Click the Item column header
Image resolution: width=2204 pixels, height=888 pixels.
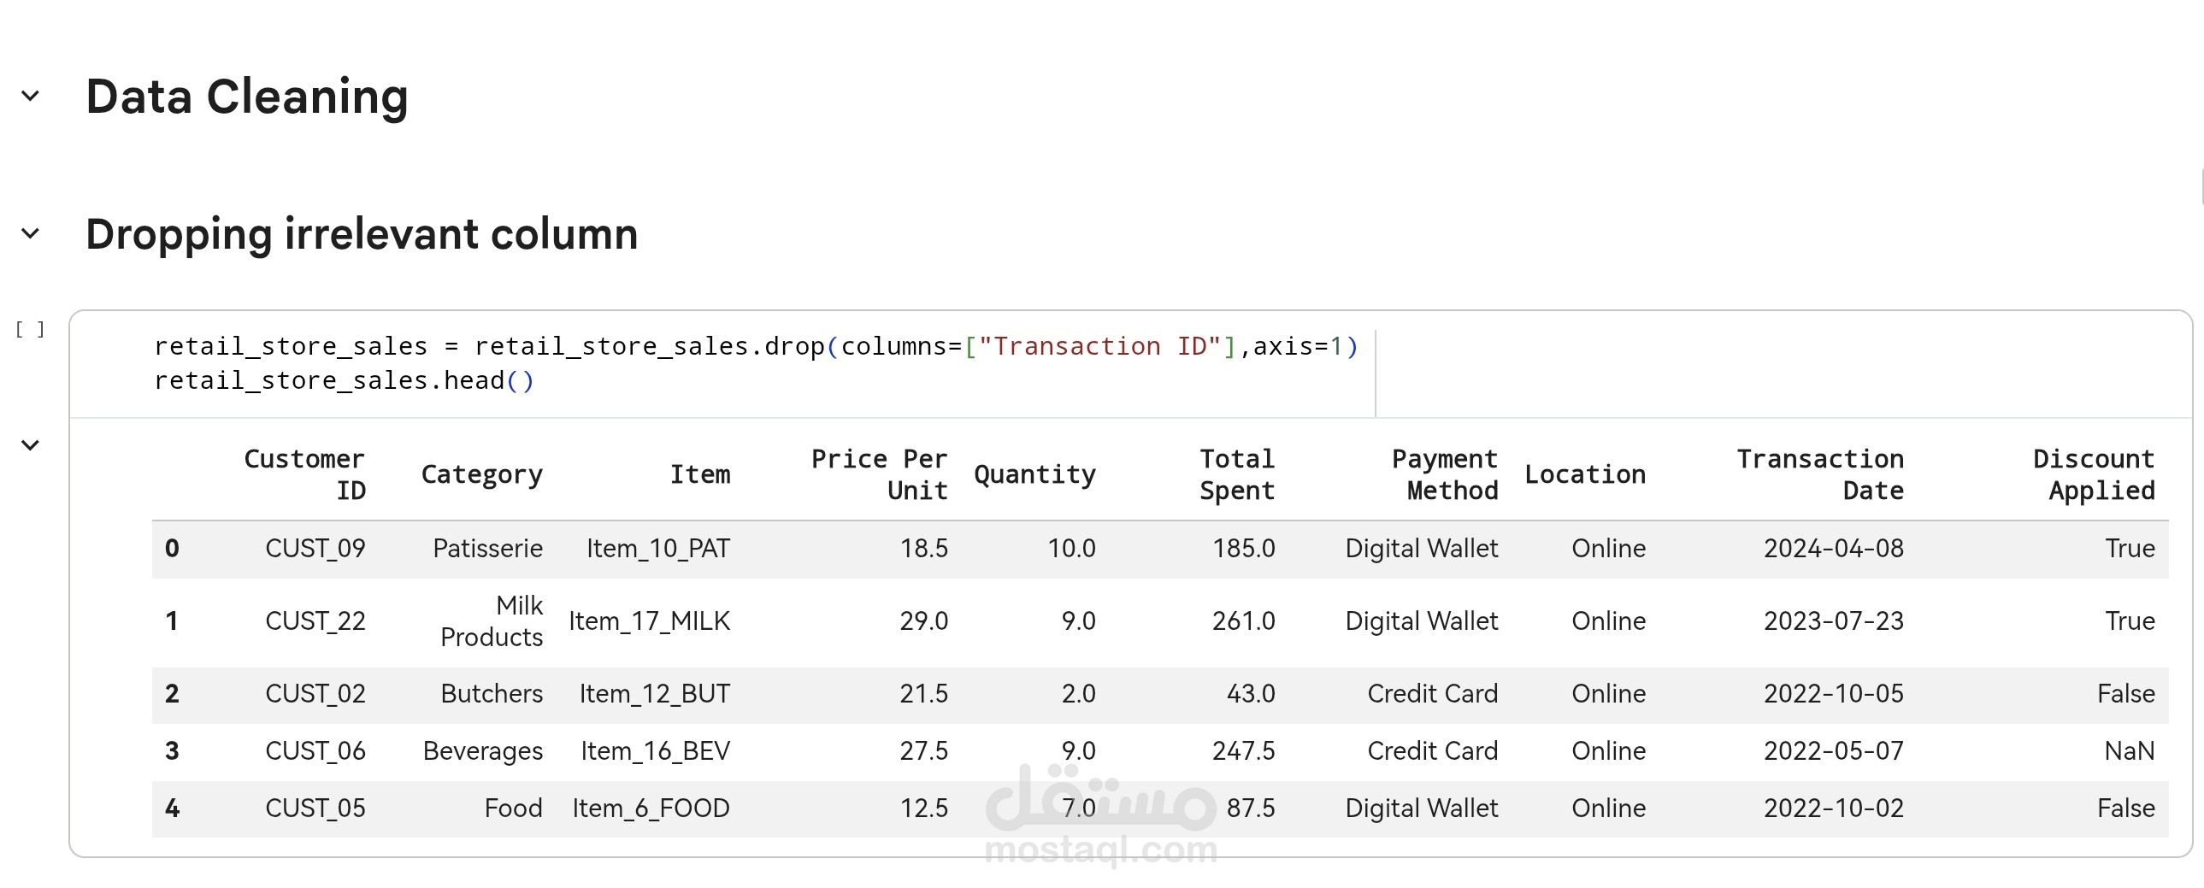(700, 475)
